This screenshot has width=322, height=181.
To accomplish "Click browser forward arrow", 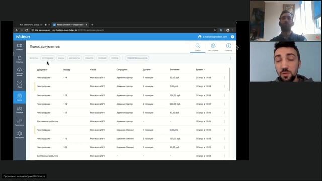I will 22,30.
